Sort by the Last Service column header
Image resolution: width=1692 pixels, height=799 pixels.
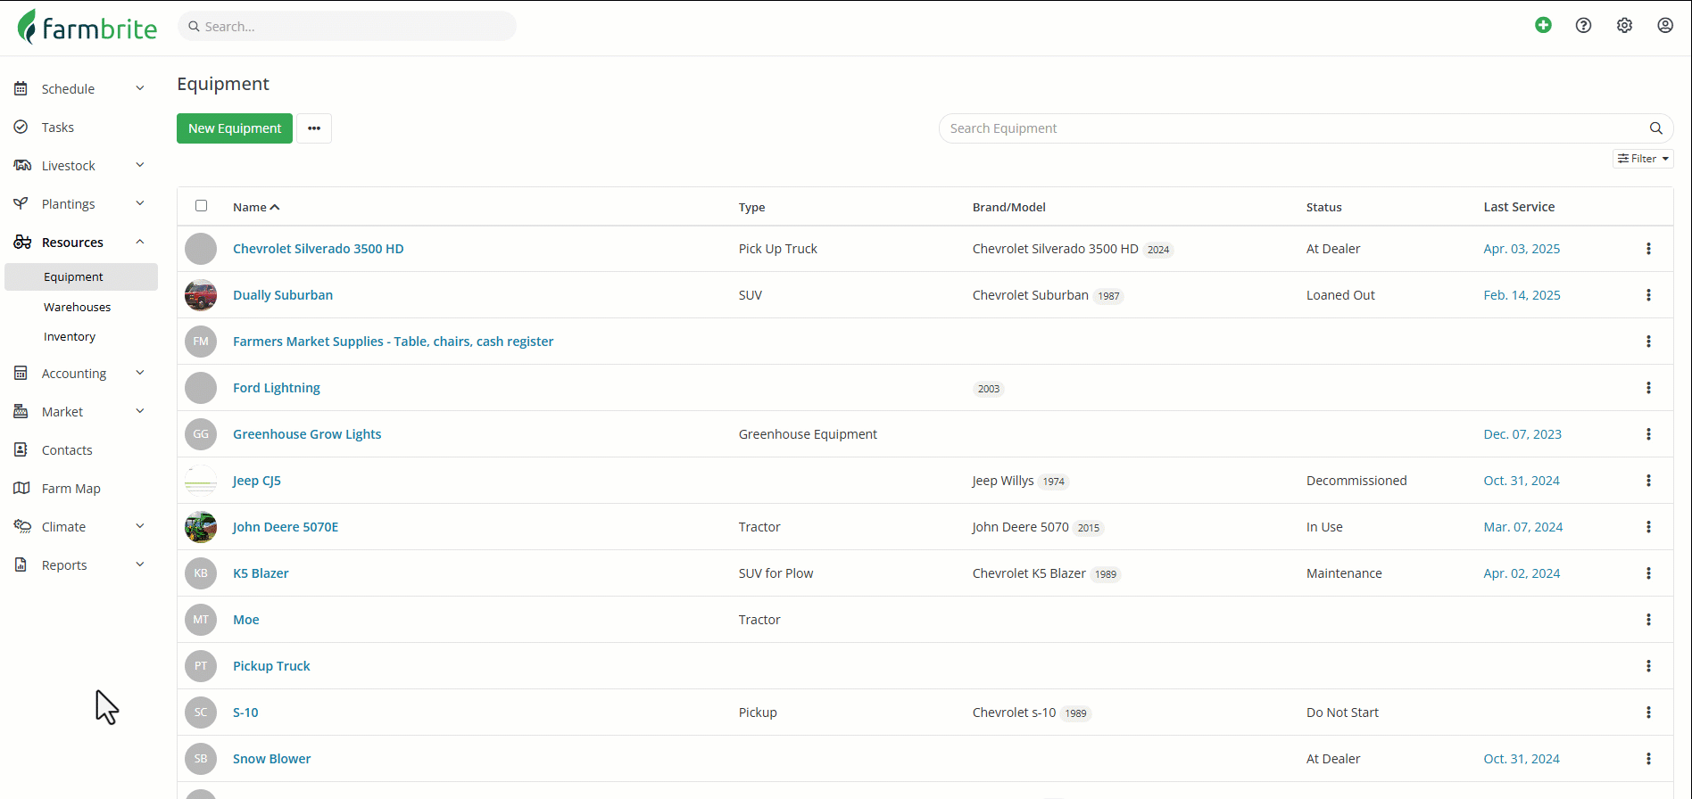coord(1519,207)
